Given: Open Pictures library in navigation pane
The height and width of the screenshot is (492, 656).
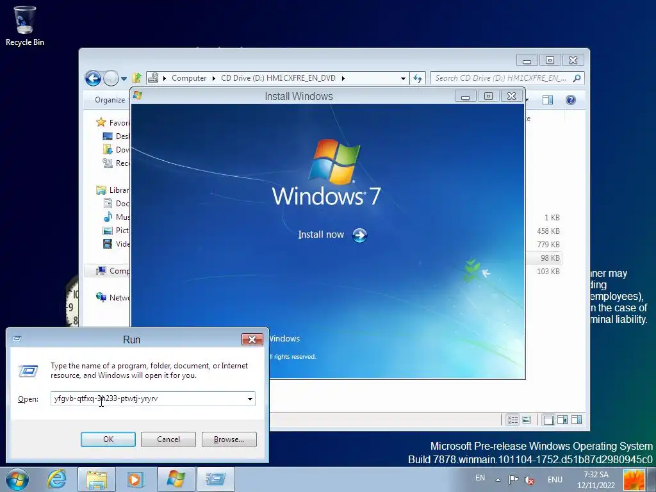Looking at the screenshot, I should click(x=116, y=230).
